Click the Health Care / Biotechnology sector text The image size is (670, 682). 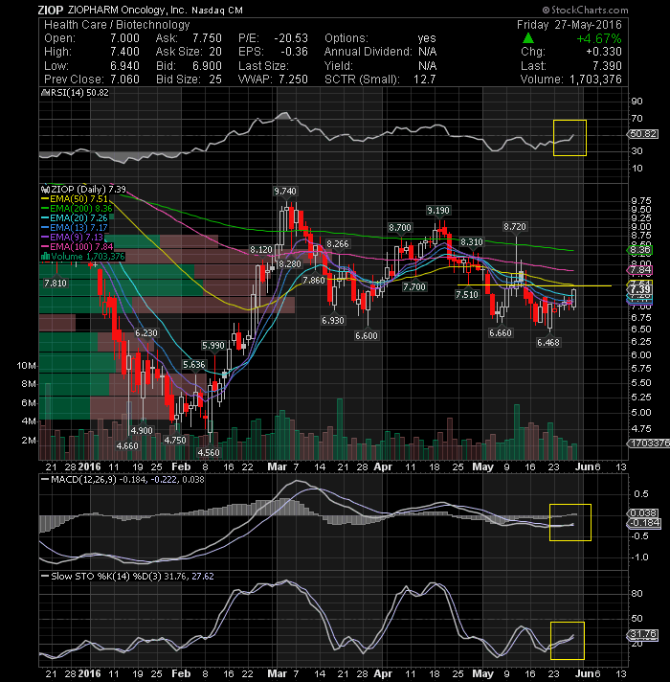[x=117, y=25]
